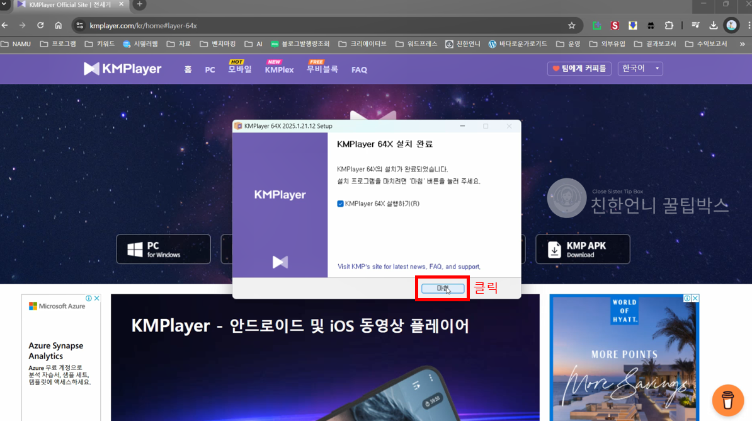Open 친한언니 bookmark
The height and width of the screenshot is (421, 752).
pyautogui.click(x=463, y=43)
